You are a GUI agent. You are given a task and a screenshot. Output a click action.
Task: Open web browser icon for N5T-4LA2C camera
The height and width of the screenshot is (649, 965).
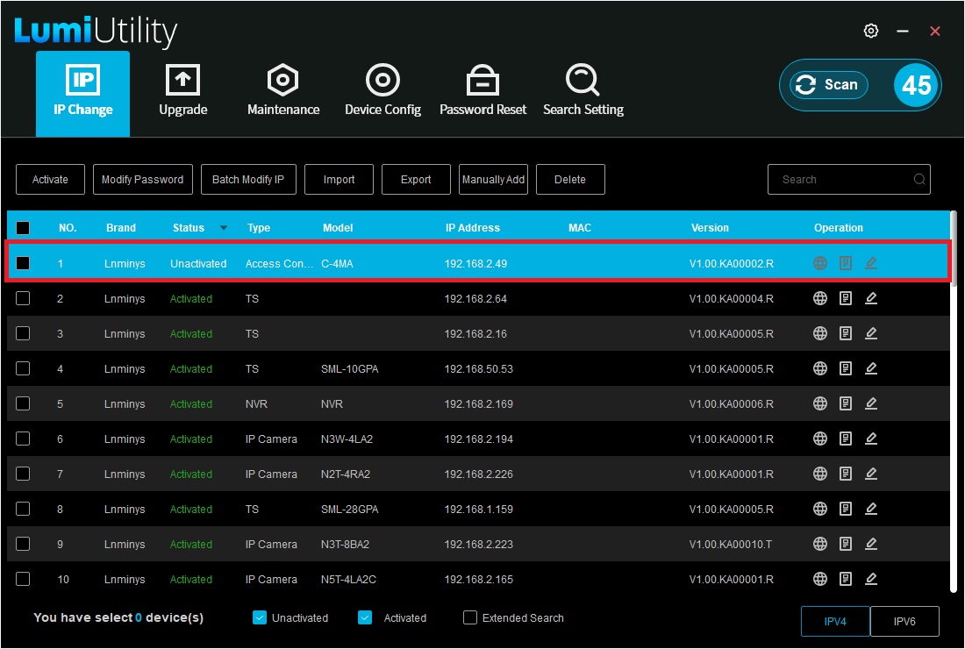(819, 579)
